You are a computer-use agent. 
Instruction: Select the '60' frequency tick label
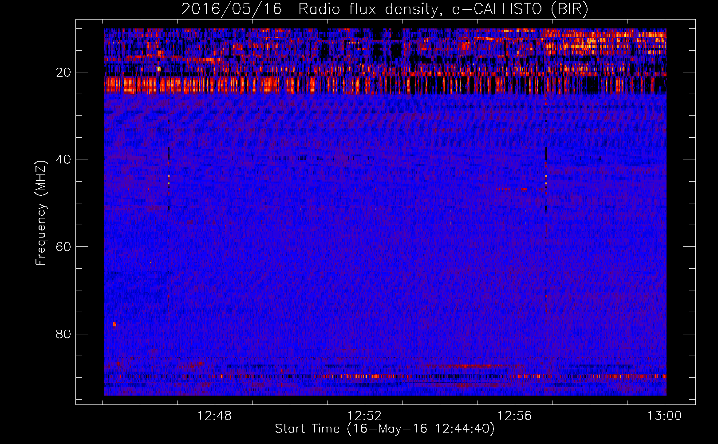[x=64, y=246]
